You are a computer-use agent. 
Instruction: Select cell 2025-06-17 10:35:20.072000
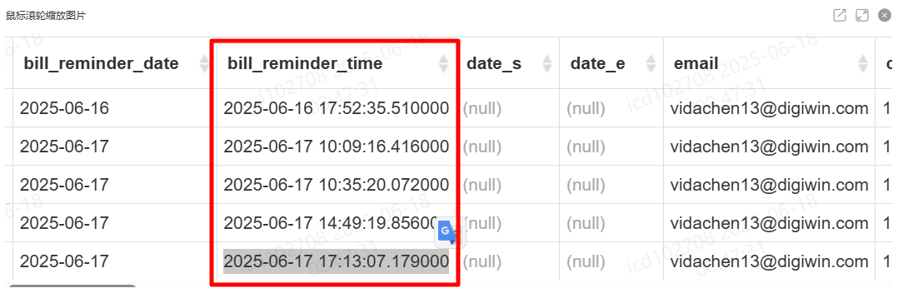337,184
